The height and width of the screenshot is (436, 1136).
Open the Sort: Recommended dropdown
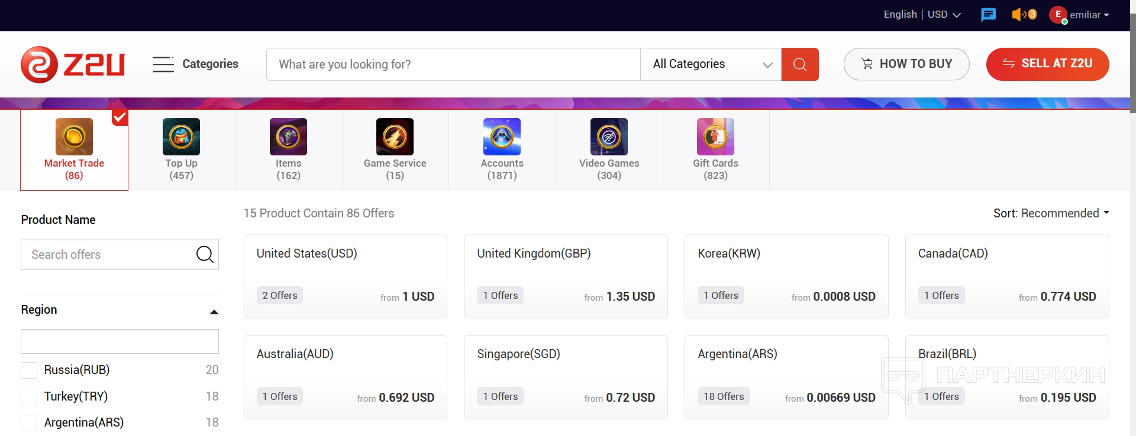click(x=1051, y=213)
